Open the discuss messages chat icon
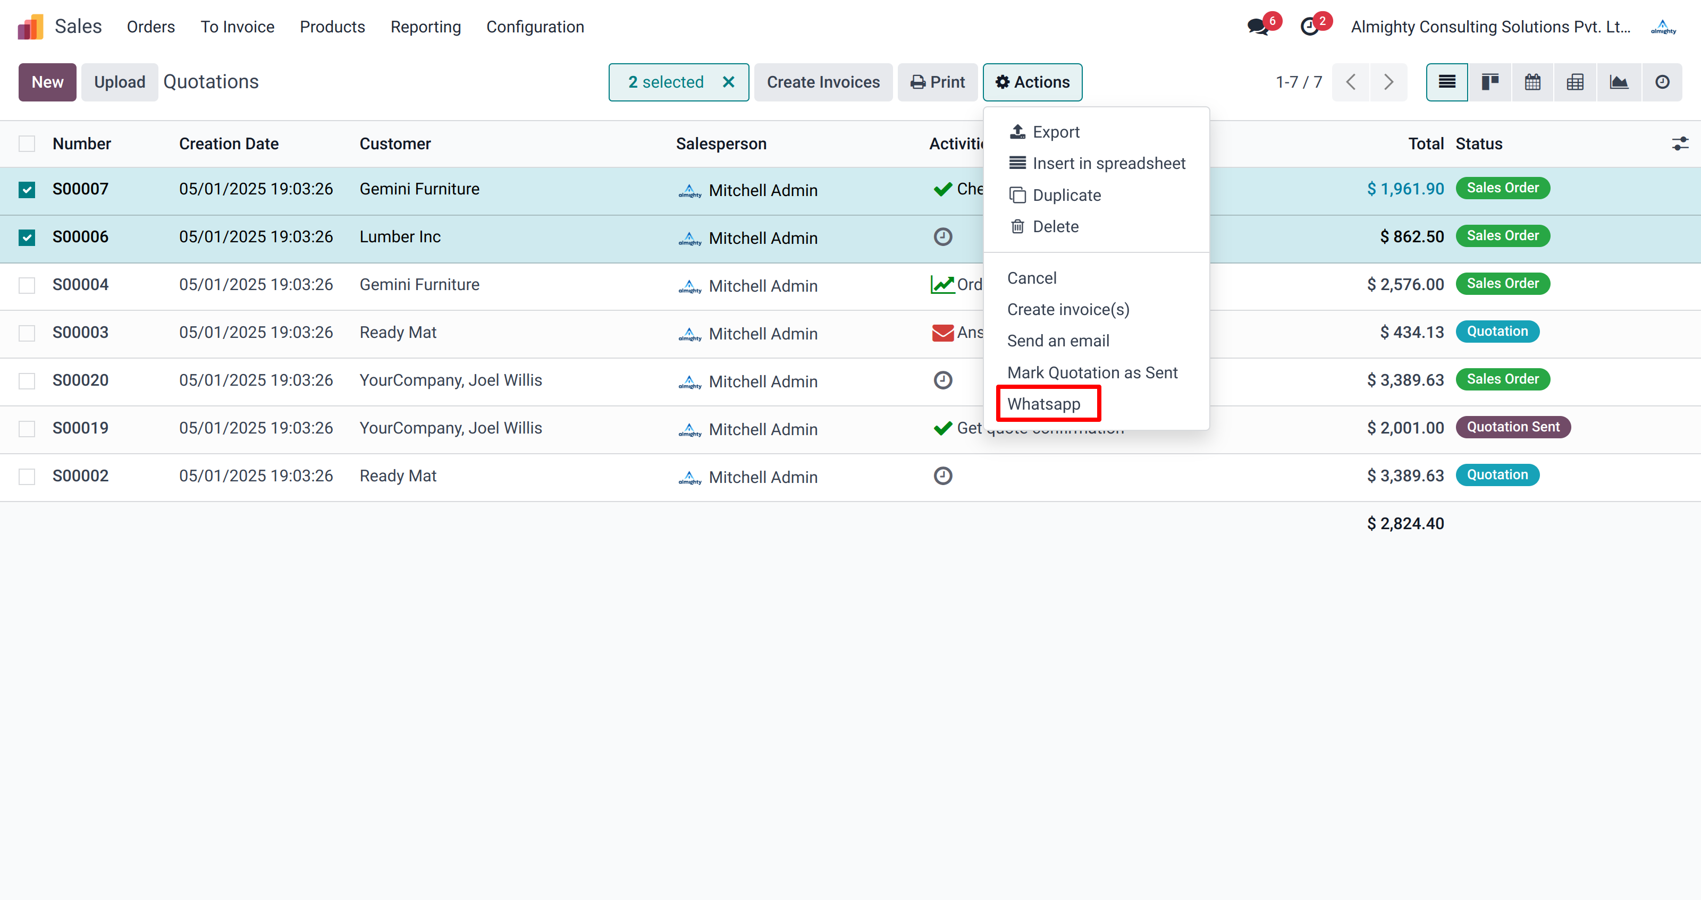The height and width of the screenshot is (900, 1701). tap(1258, 27)
